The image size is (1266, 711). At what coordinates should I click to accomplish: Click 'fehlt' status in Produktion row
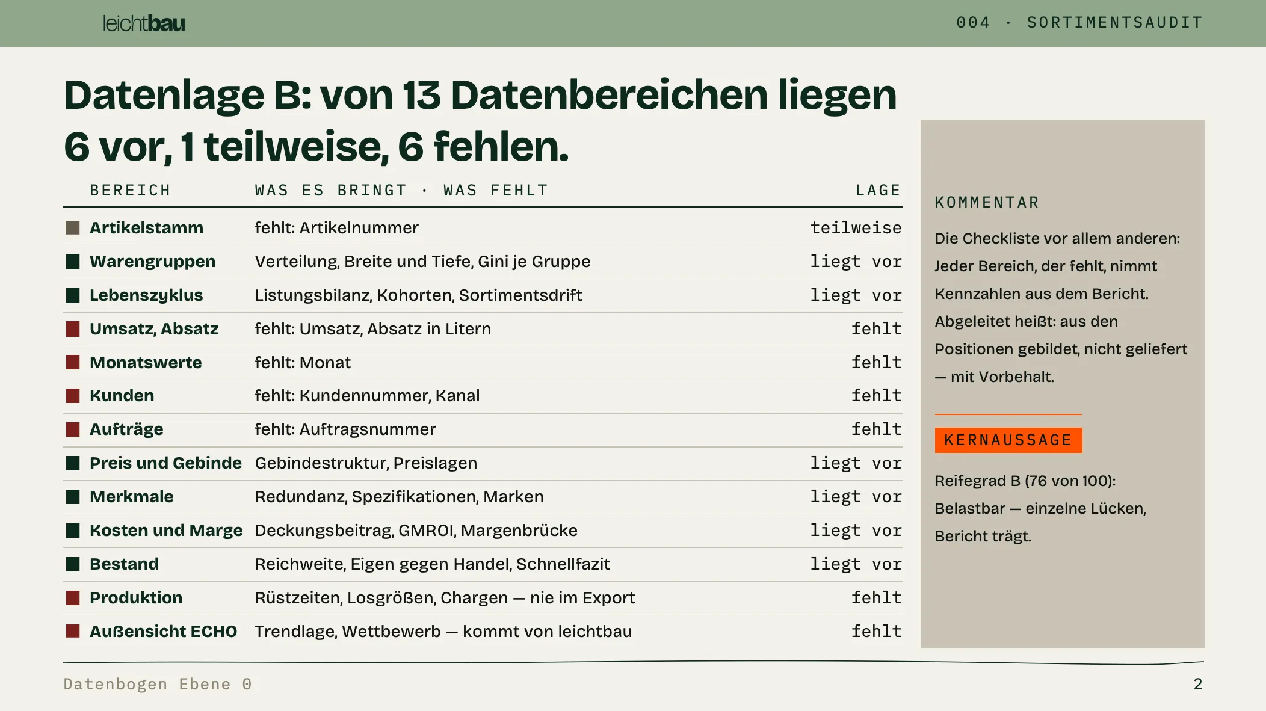876,598
